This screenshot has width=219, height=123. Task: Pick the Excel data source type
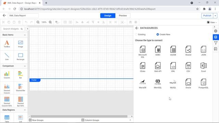point(203,67)
